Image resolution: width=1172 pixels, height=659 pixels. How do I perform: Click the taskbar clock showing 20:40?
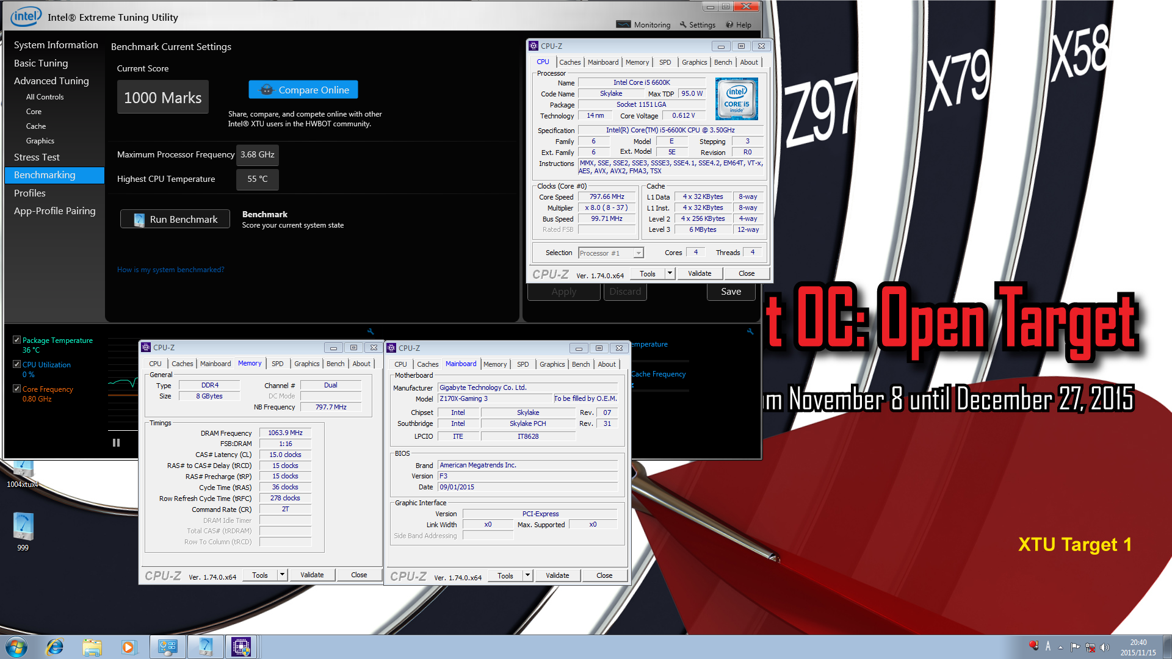(x=1138, y=647)
